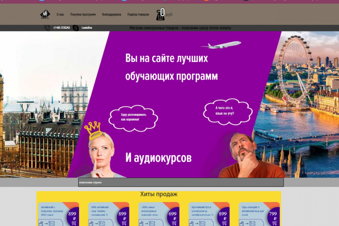
Task: Click speech bubble "Буду разговаривать как королева!"
Action: coord(133,118)
